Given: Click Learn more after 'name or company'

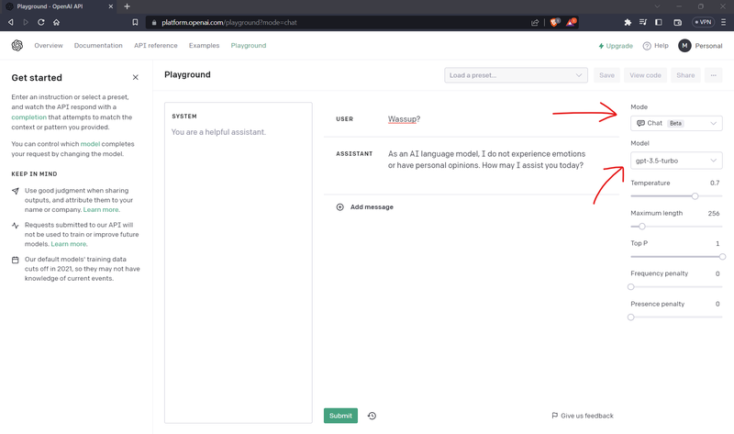Looking at the screenshot, I should tap(101, 210).
